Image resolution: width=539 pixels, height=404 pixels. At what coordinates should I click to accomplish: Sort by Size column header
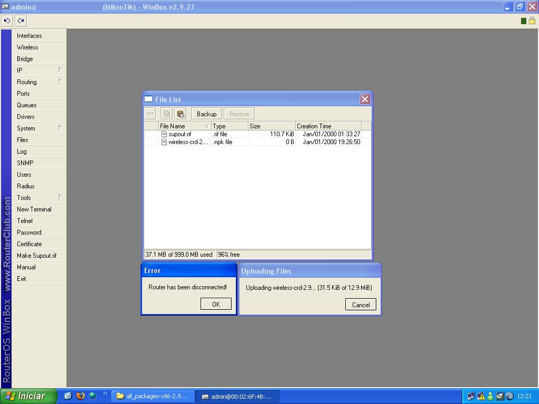[272, 126]
